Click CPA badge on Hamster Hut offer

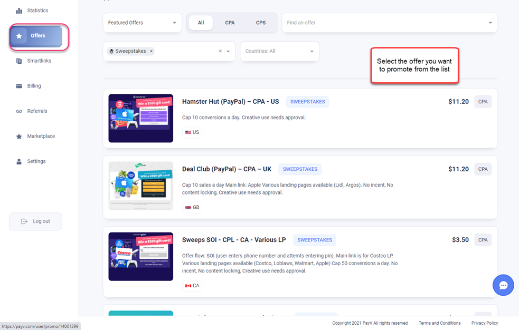tap(483, 102)
